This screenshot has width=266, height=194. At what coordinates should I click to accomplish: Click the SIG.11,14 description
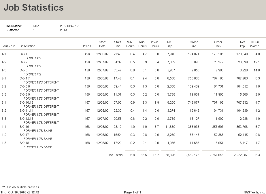(27, 111)
